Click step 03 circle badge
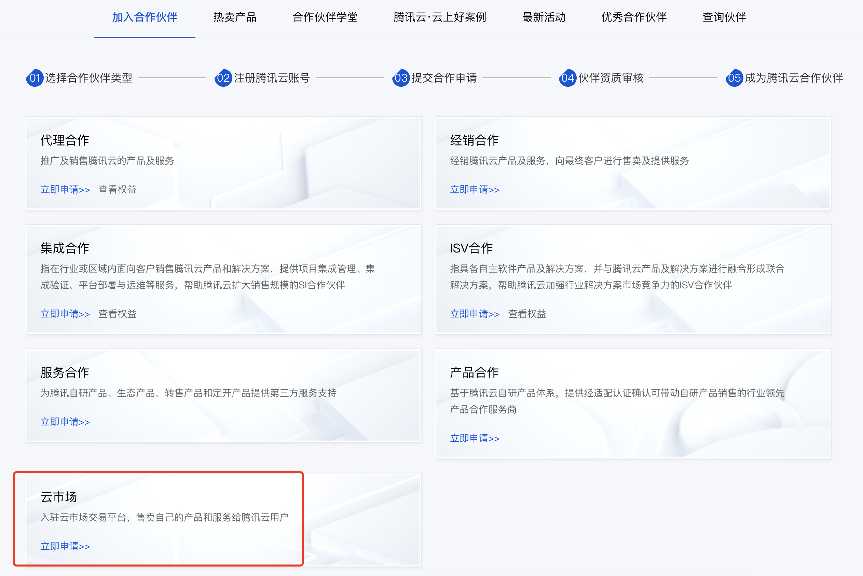 [401, 78]
